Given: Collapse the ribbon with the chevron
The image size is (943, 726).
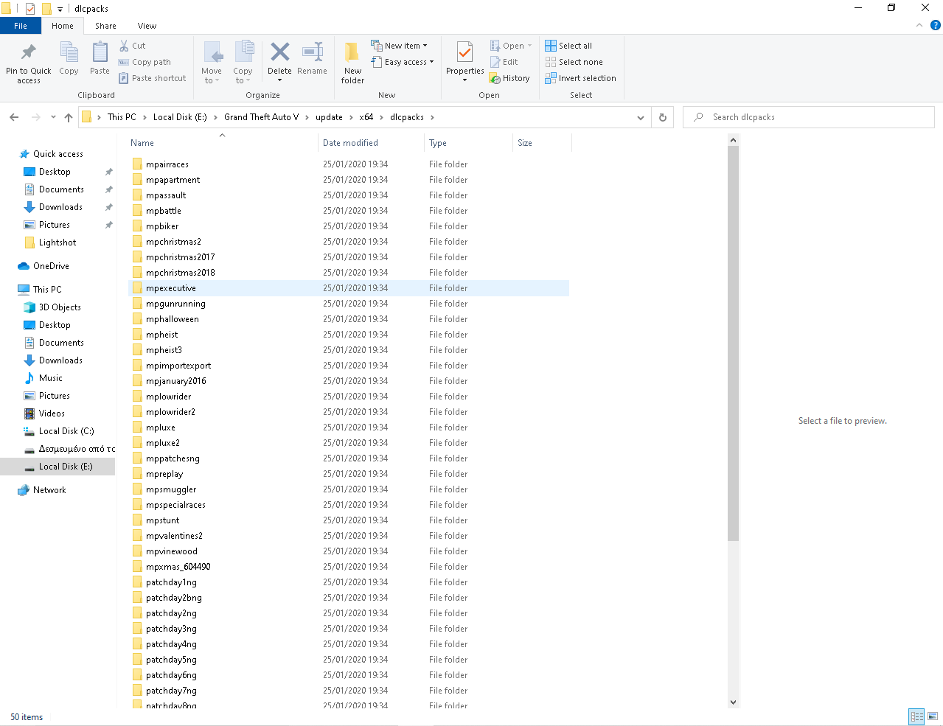Looking at the screenshot, I should (x=919, y=25).
